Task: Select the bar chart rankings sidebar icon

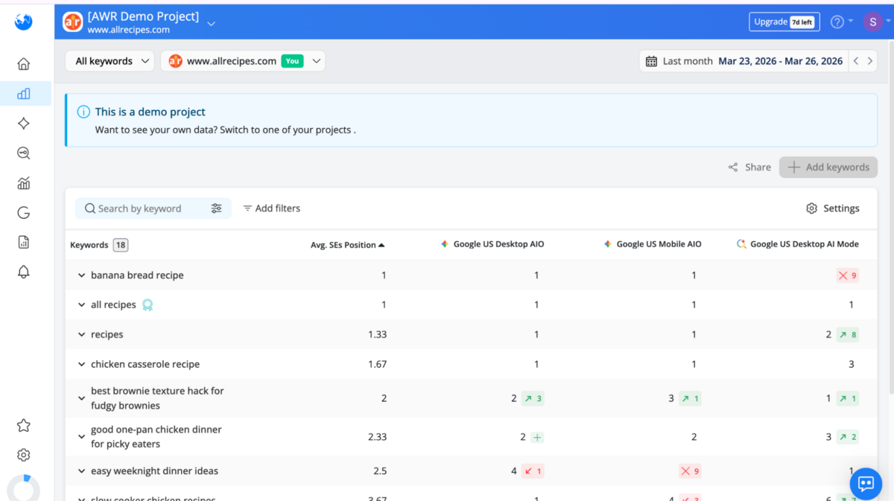Action: coord(24,94)
